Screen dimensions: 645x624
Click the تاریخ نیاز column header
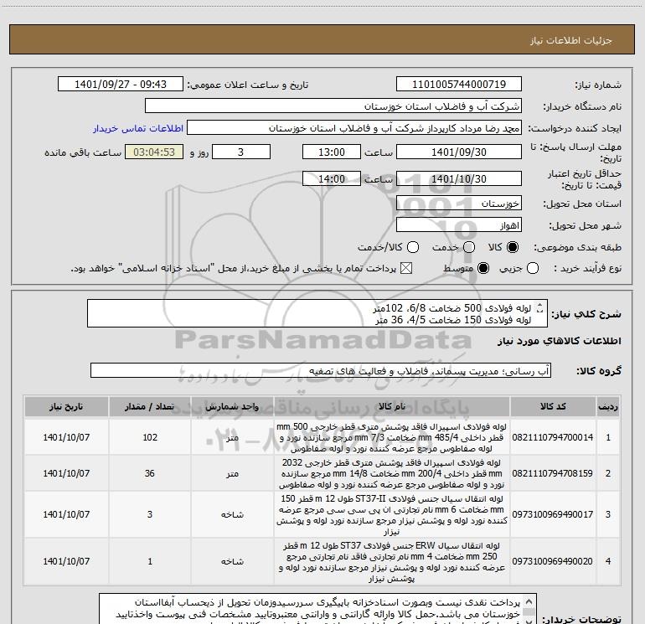pyautogui.click(x=66, y=406)
